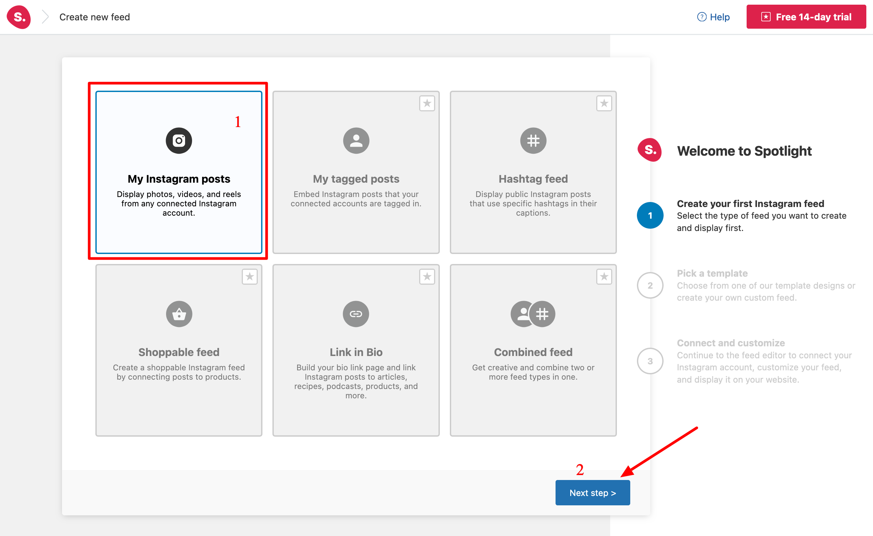Click the Create new feed breadcrumb text
873x536 pixels.
95,17
